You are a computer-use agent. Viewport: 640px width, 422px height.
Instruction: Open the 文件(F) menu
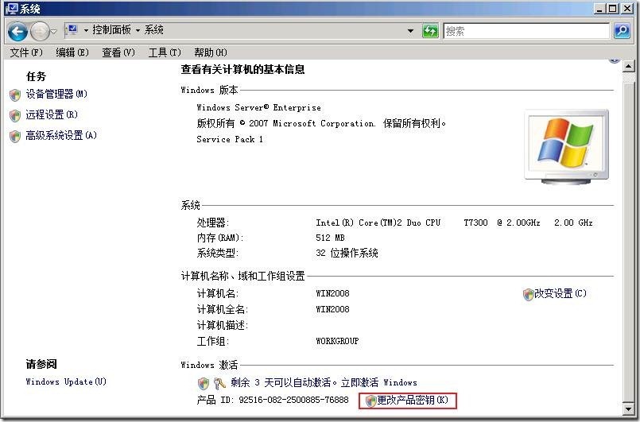pos(26,52)
